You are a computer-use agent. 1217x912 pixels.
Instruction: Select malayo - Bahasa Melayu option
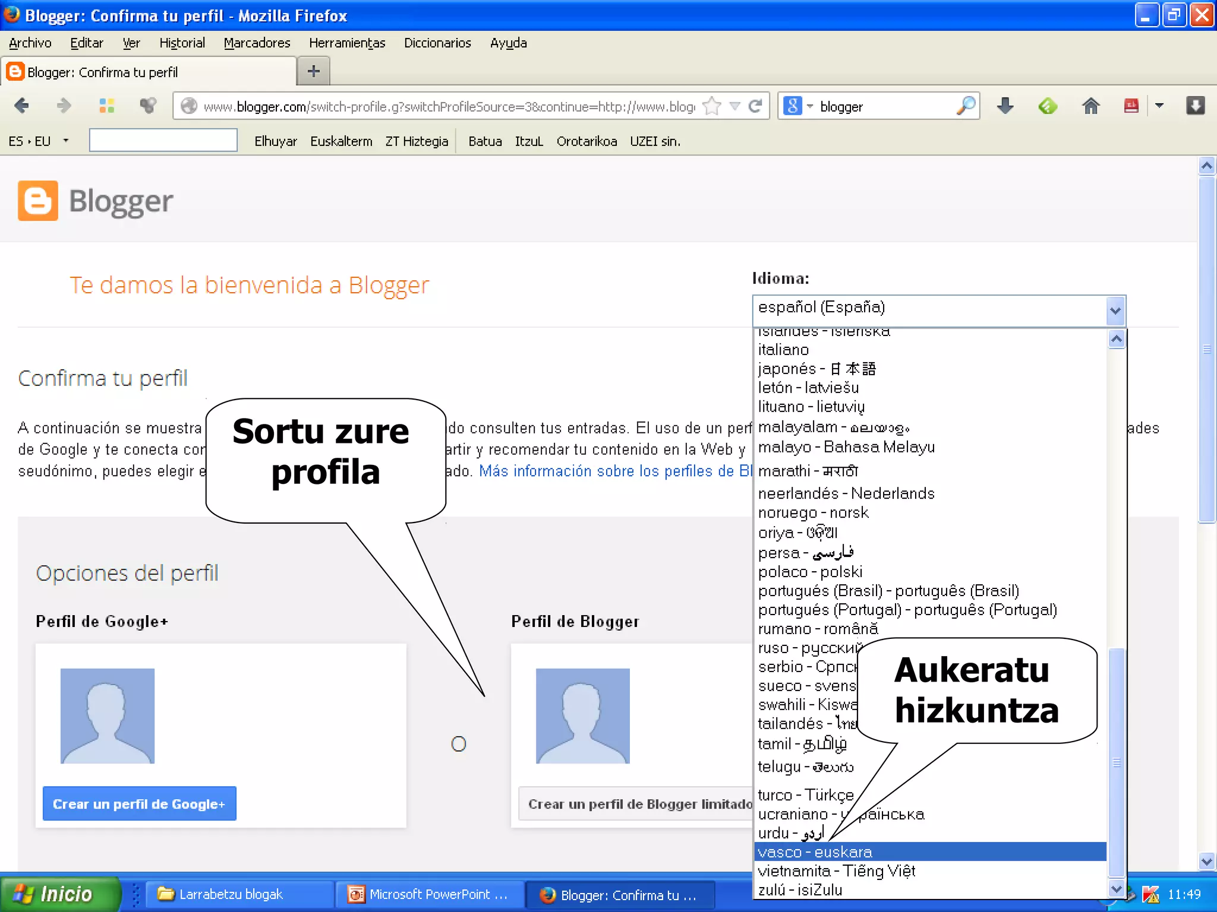(x=930, y=446)
